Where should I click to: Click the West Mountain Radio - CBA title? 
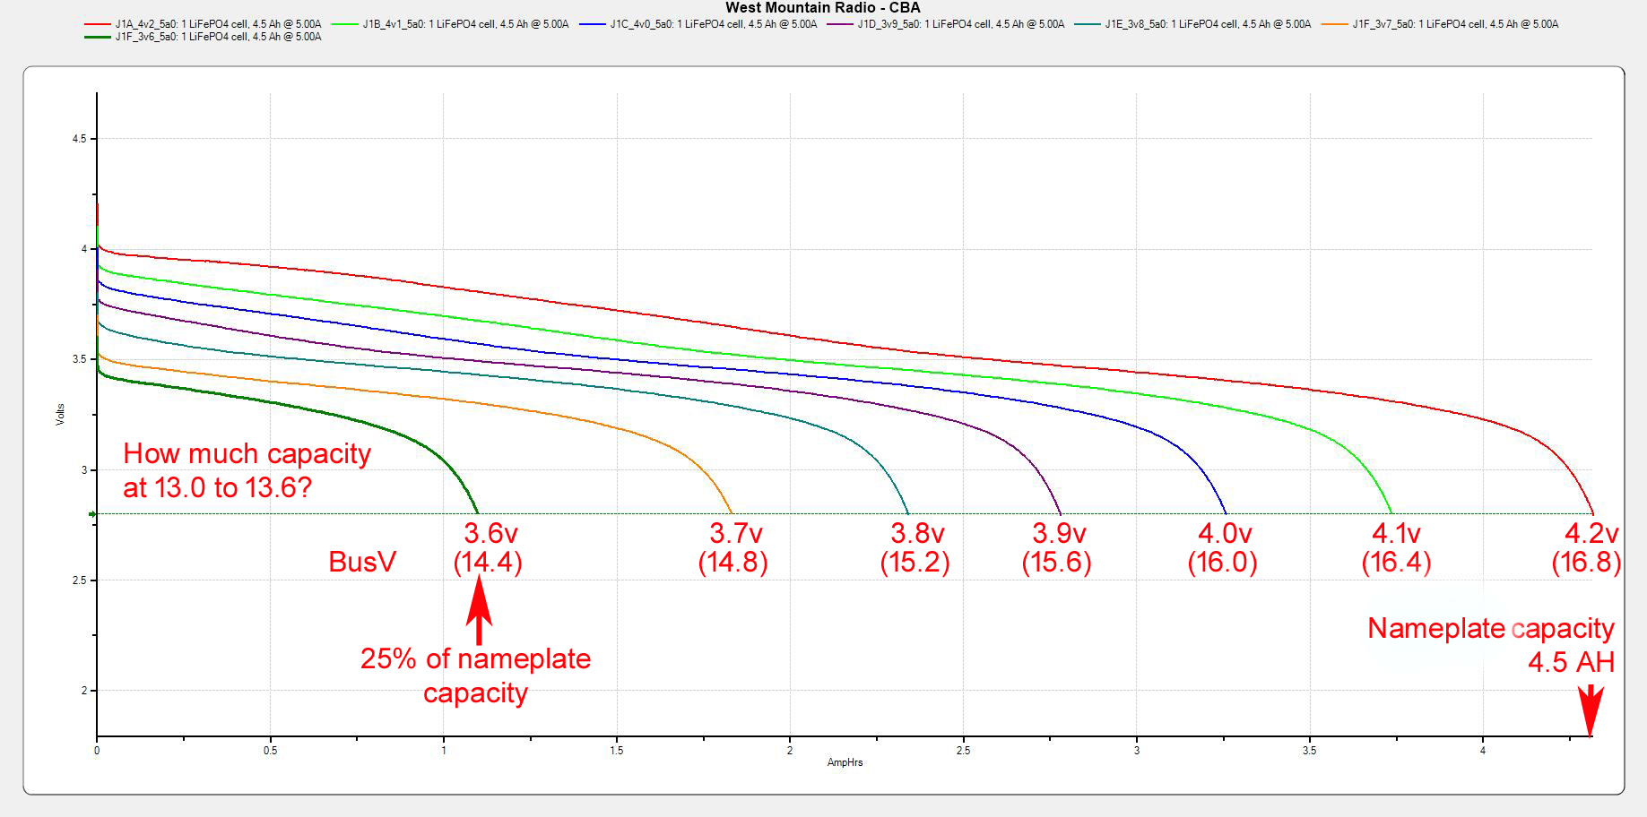tap(822, 8)
